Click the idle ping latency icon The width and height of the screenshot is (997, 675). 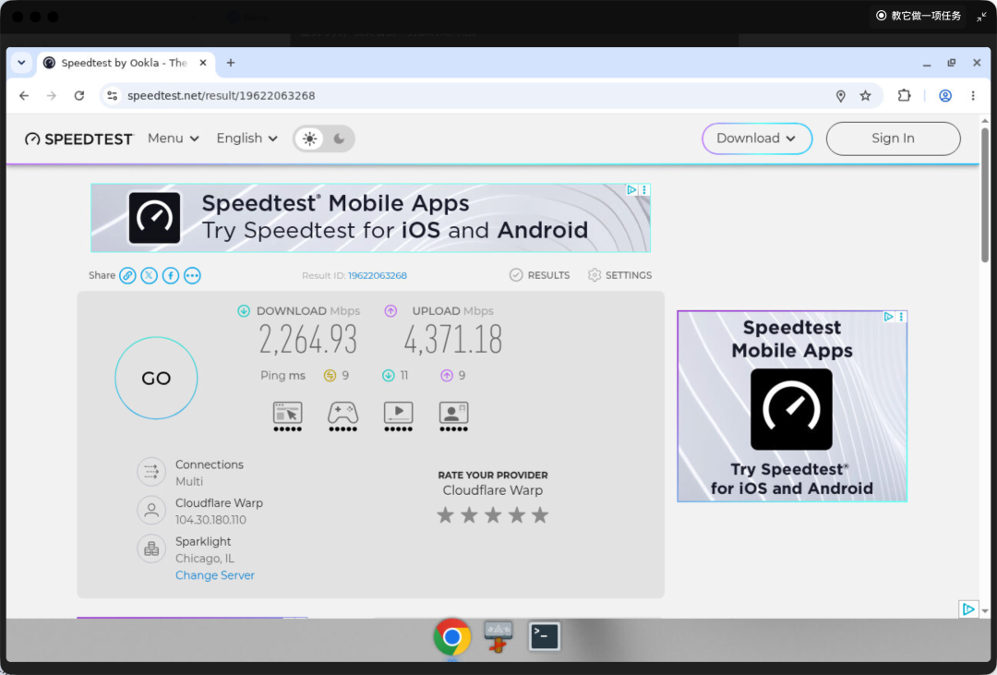[x=330, y=376]
